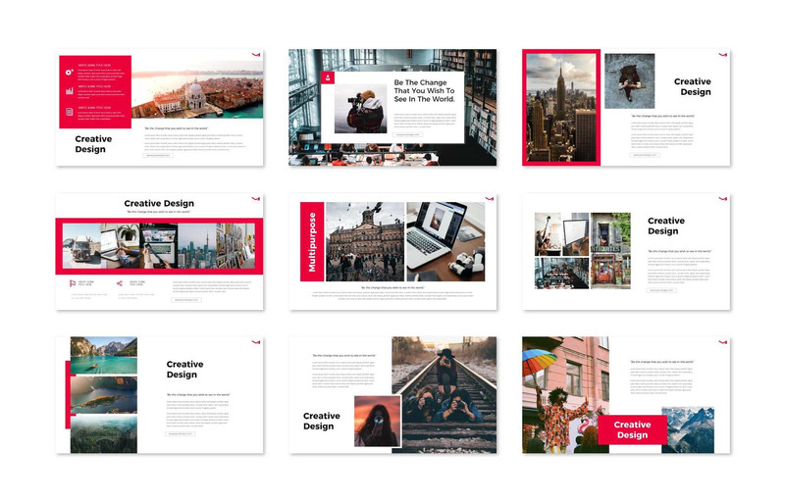Screen dimensions: 785x503
Task: Click red logo mark on first slide
Action: click(256, 54)
